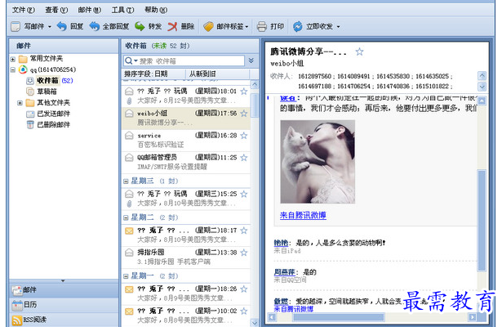The height and width of the screenshot is (327, 502).
Task: Click the 立即收发 send/receive icon
Action: [x=298, y=26]
